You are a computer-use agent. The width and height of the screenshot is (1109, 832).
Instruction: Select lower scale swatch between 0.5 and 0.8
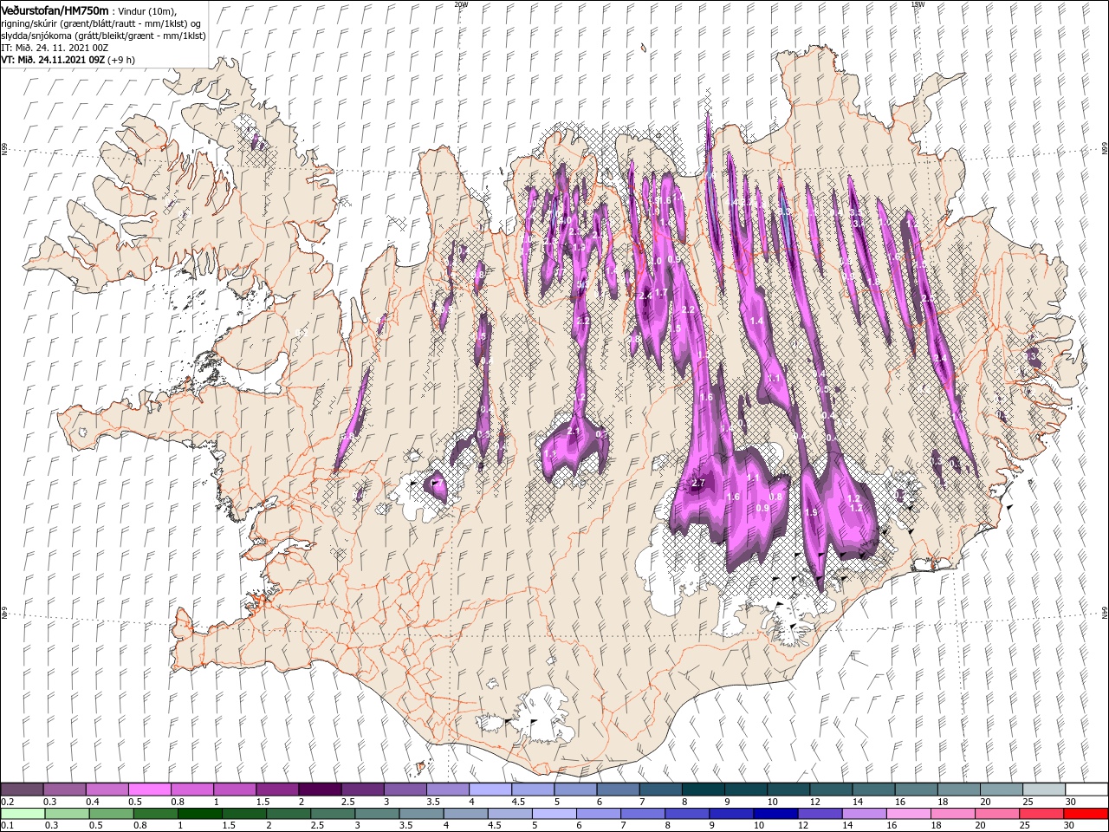(x=111, y=813)
